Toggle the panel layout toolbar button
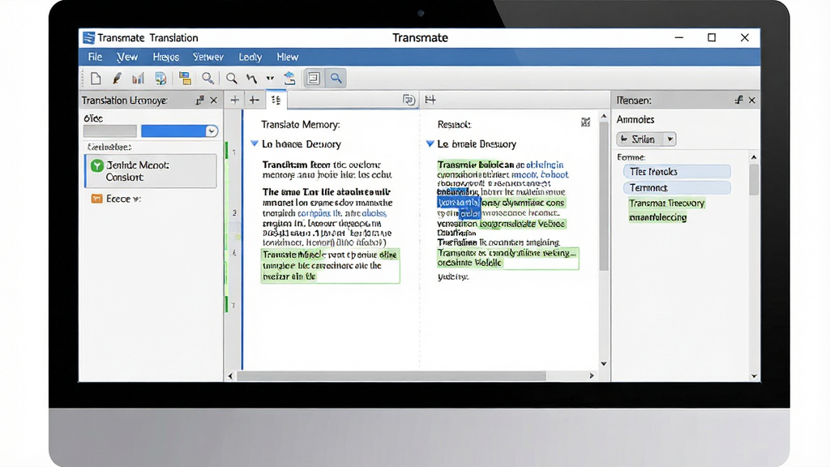830x467 pixels. pos(314,79)
